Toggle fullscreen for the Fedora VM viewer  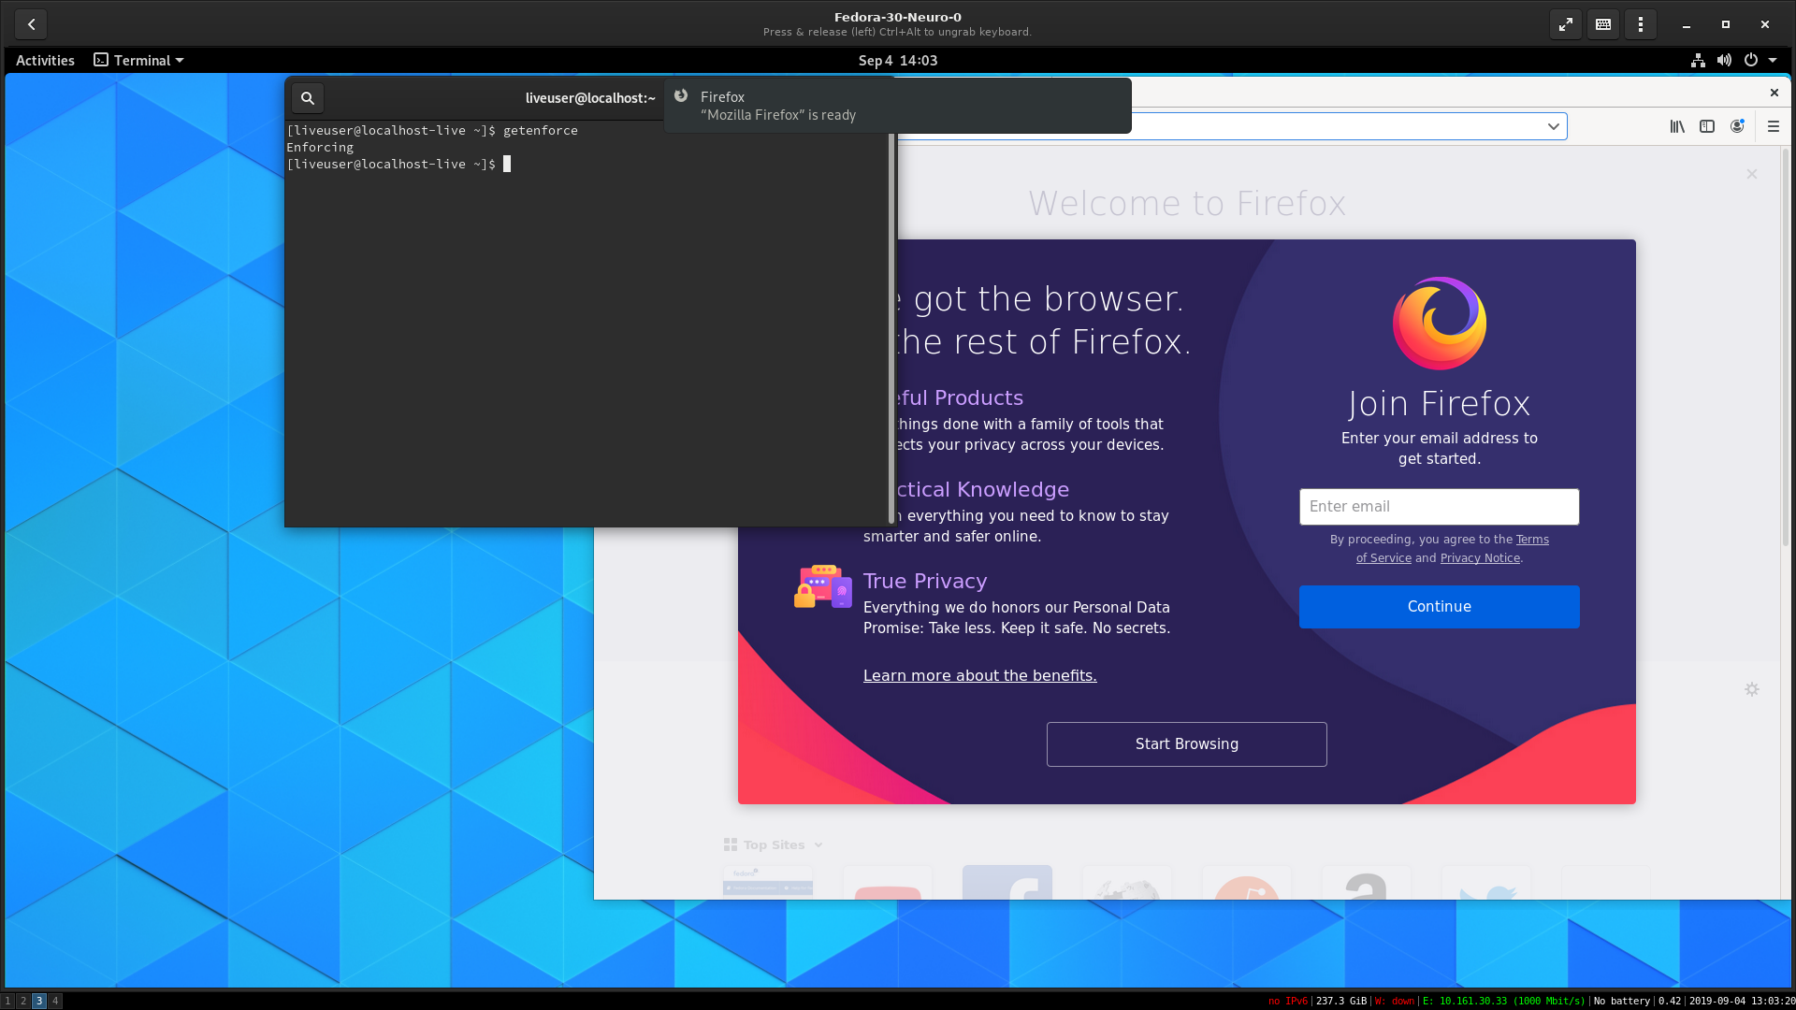[1565, 24]
